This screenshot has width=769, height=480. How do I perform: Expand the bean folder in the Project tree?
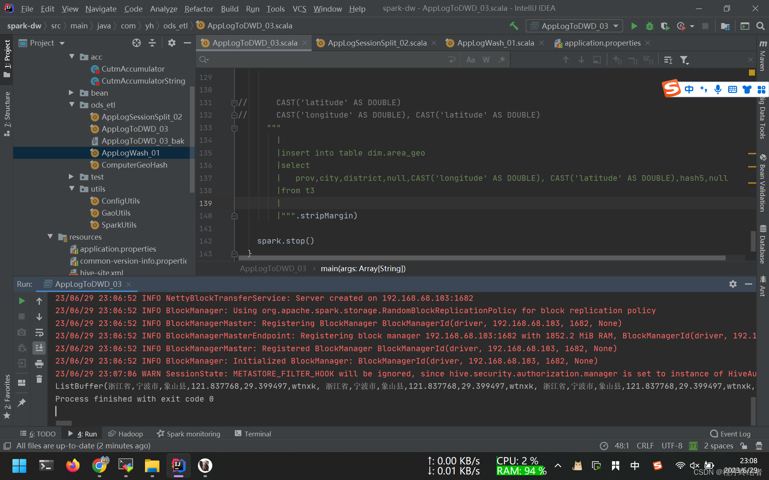tap(71, 93)
